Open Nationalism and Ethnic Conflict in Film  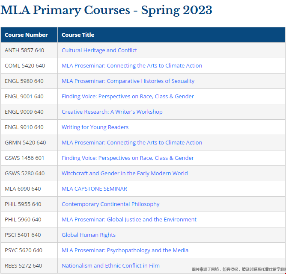click(110, 266)
